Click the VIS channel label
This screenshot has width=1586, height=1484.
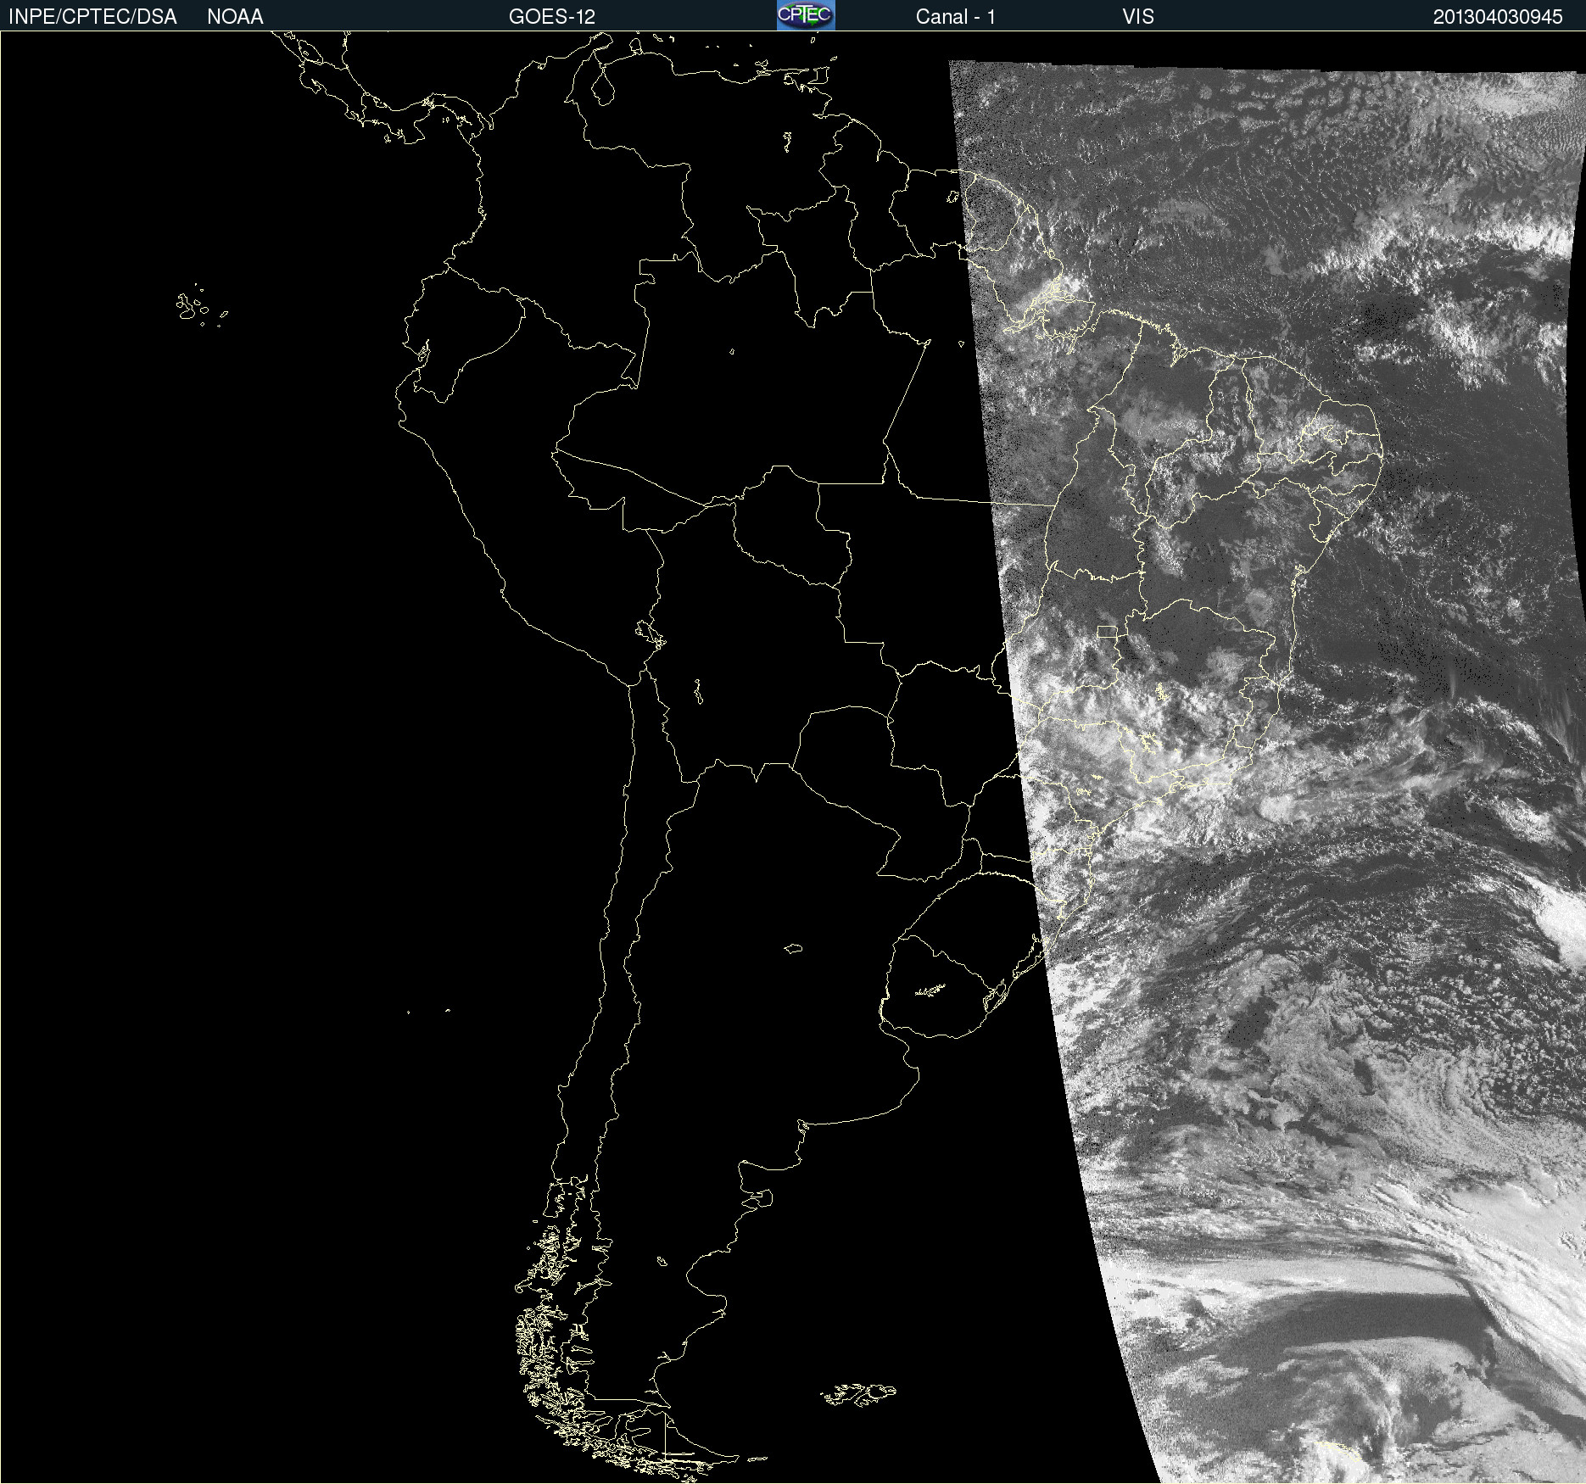click(1138, 17)
